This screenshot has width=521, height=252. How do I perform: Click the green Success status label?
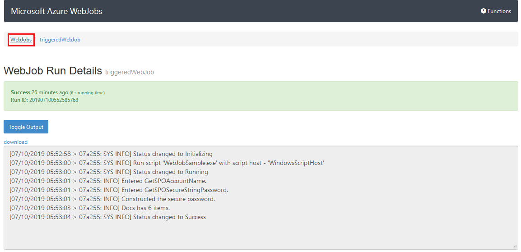[x=21, y=92]
